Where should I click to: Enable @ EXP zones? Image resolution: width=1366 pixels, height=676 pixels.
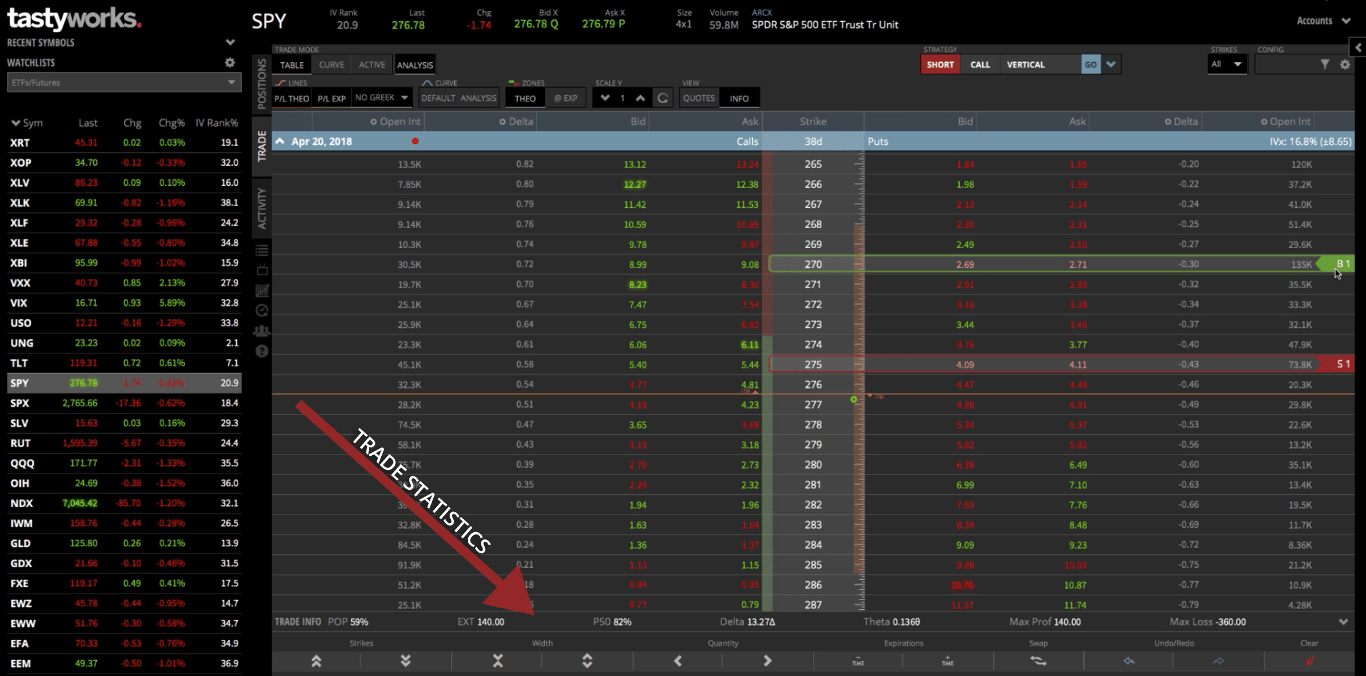pyautogui.click(x=566, y=98)
